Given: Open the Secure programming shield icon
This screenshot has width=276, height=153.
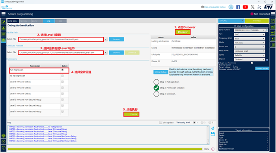Looking at the screenshot, I should pos(3,40).
